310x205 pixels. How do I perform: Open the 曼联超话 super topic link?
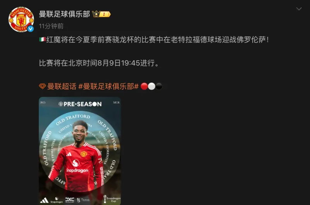click(62, 86)
